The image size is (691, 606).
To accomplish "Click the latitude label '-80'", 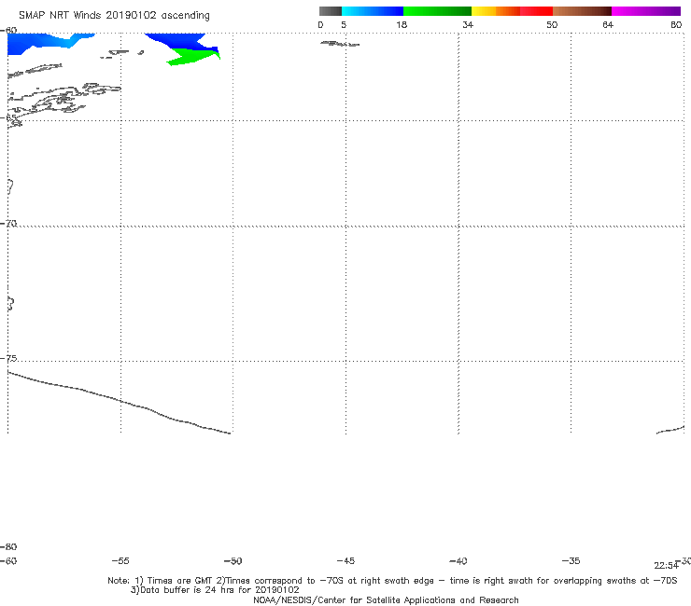I will (8, 546).
